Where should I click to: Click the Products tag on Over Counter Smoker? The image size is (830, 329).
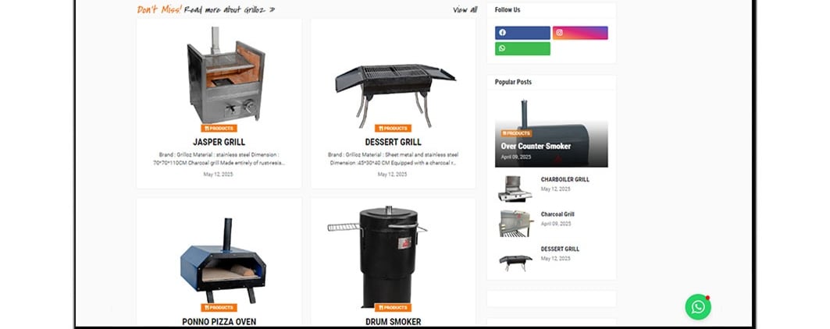(x=516, y=133)
